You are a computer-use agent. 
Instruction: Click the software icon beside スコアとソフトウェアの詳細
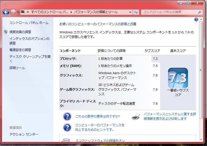coord(66,140)
